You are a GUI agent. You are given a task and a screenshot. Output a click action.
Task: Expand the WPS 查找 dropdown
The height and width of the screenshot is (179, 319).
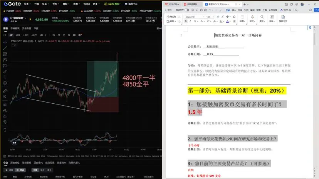(x=262, y=21)
